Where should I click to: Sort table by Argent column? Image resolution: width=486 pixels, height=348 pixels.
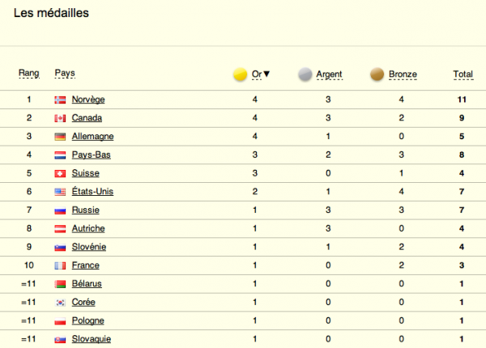[329, 74]
